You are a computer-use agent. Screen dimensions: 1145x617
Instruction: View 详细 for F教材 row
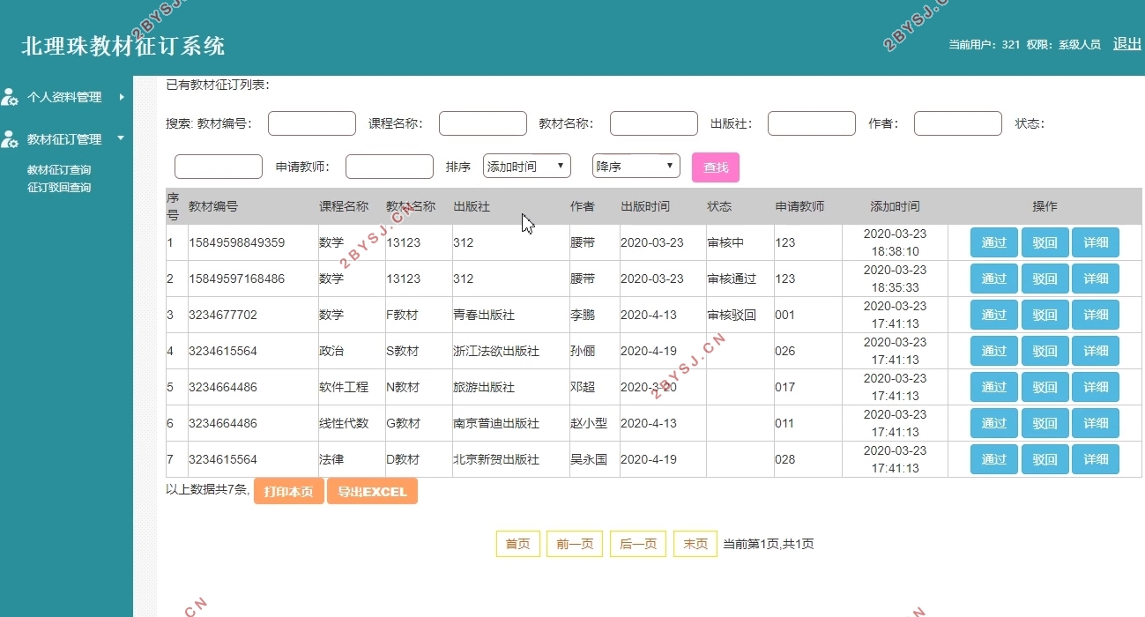click(1096, 315)
